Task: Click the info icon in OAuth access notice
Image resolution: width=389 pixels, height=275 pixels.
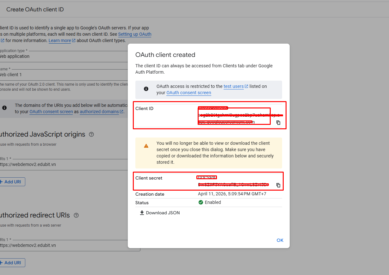Action: [146, 89]
